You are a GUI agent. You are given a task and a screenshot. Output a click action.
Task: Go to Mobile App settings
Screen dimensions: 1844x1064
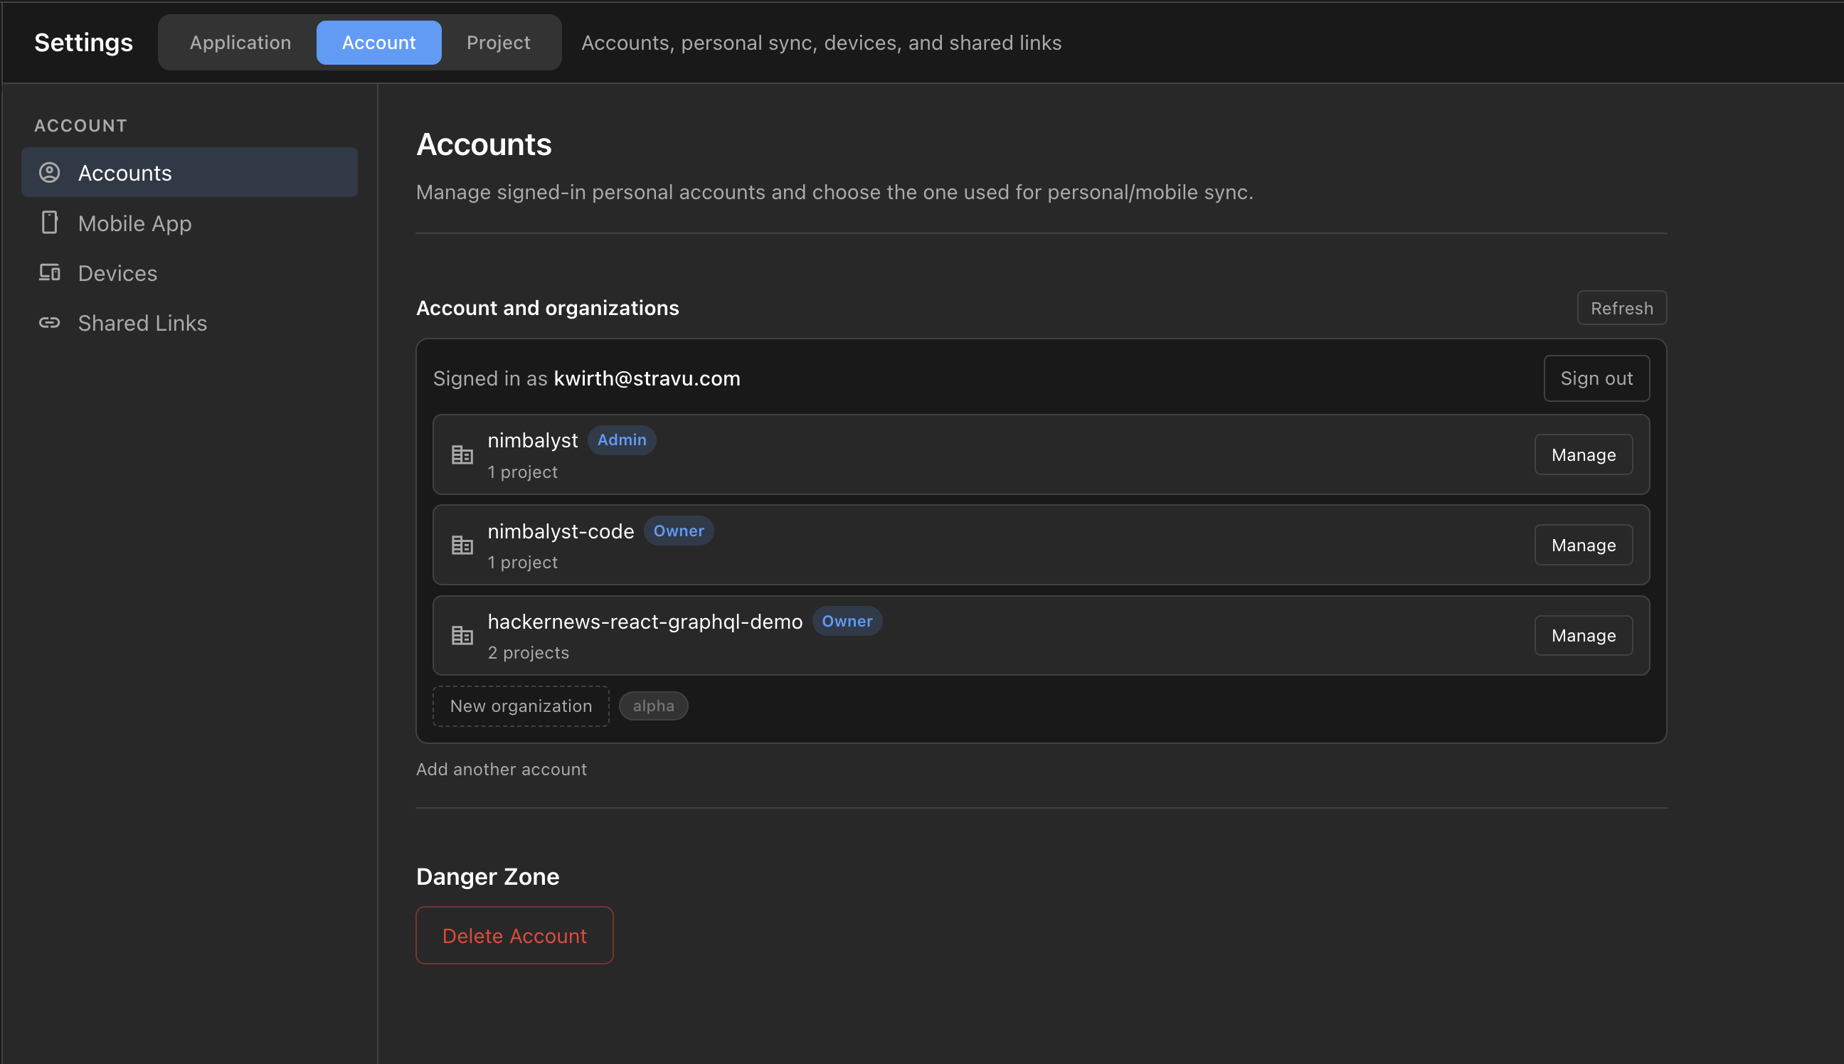(189, 223)
